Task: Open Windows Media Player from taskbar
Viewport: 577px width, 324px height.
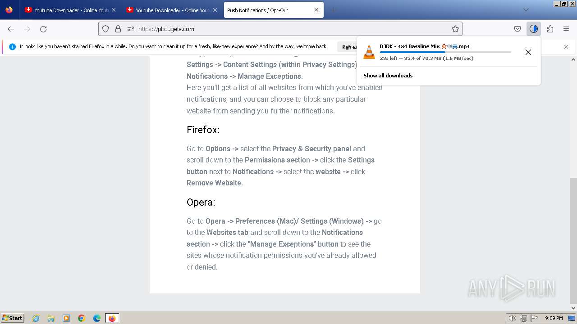Action: 66,318
